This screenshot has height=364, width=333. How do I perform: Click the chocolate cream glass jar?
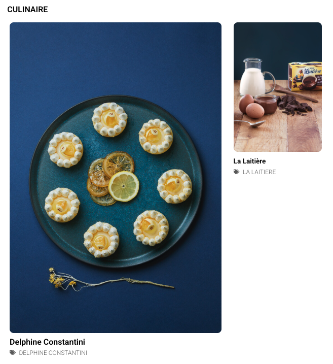266,104
